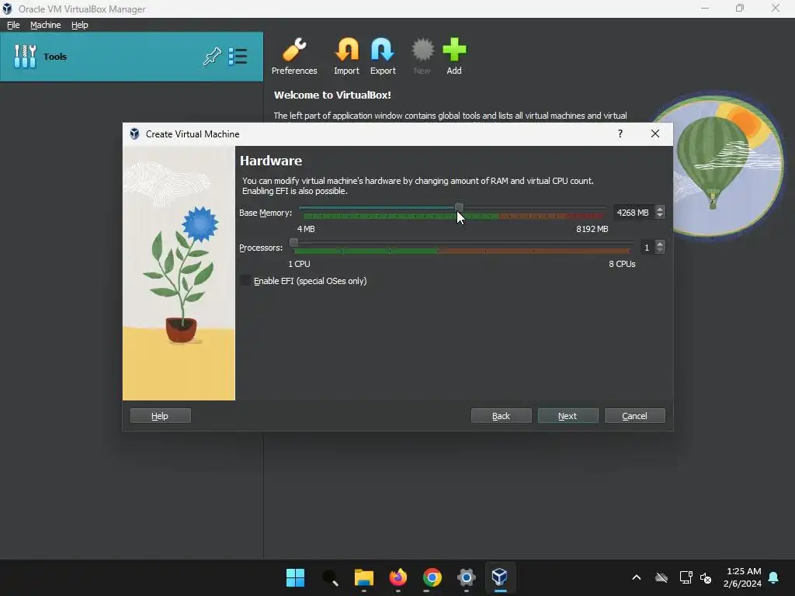Click the Processors value field showing 1
Image resolution: width=795 pixels, height=596 pixels.
tap(647, 248)
